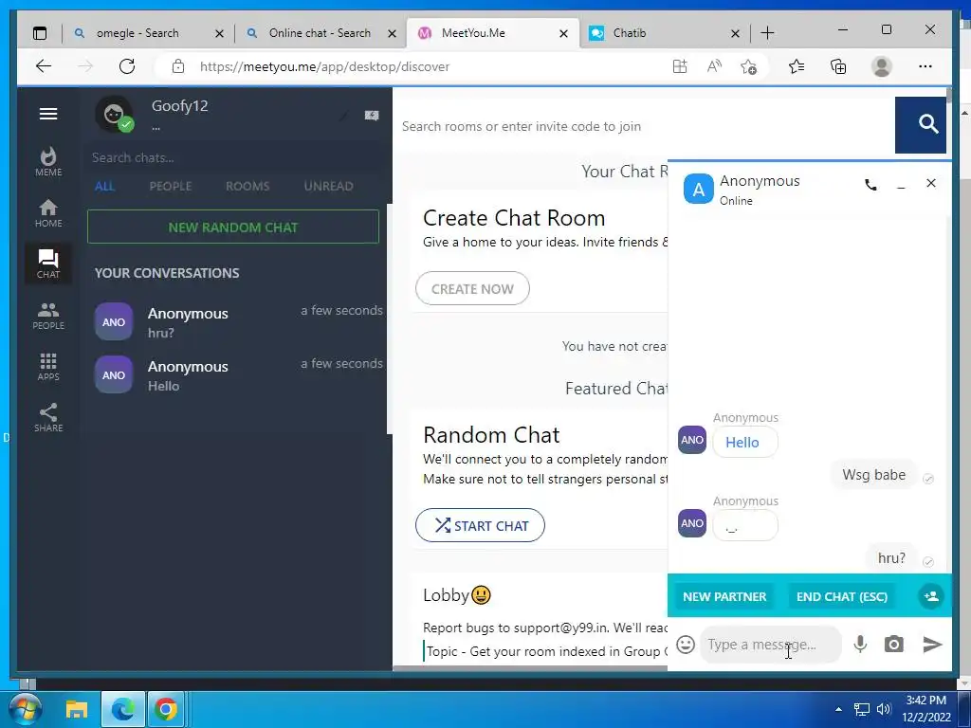Open browser collections
971x728 pixels.
838,66
